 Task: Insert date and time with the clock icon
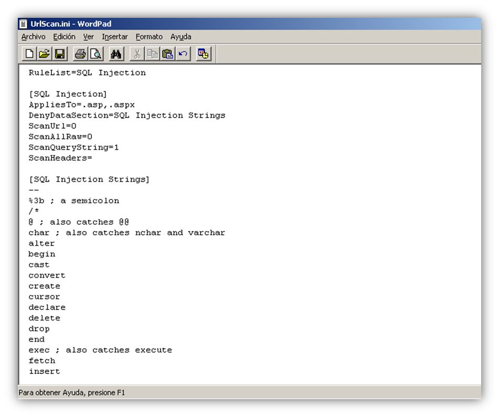point(204,54)
